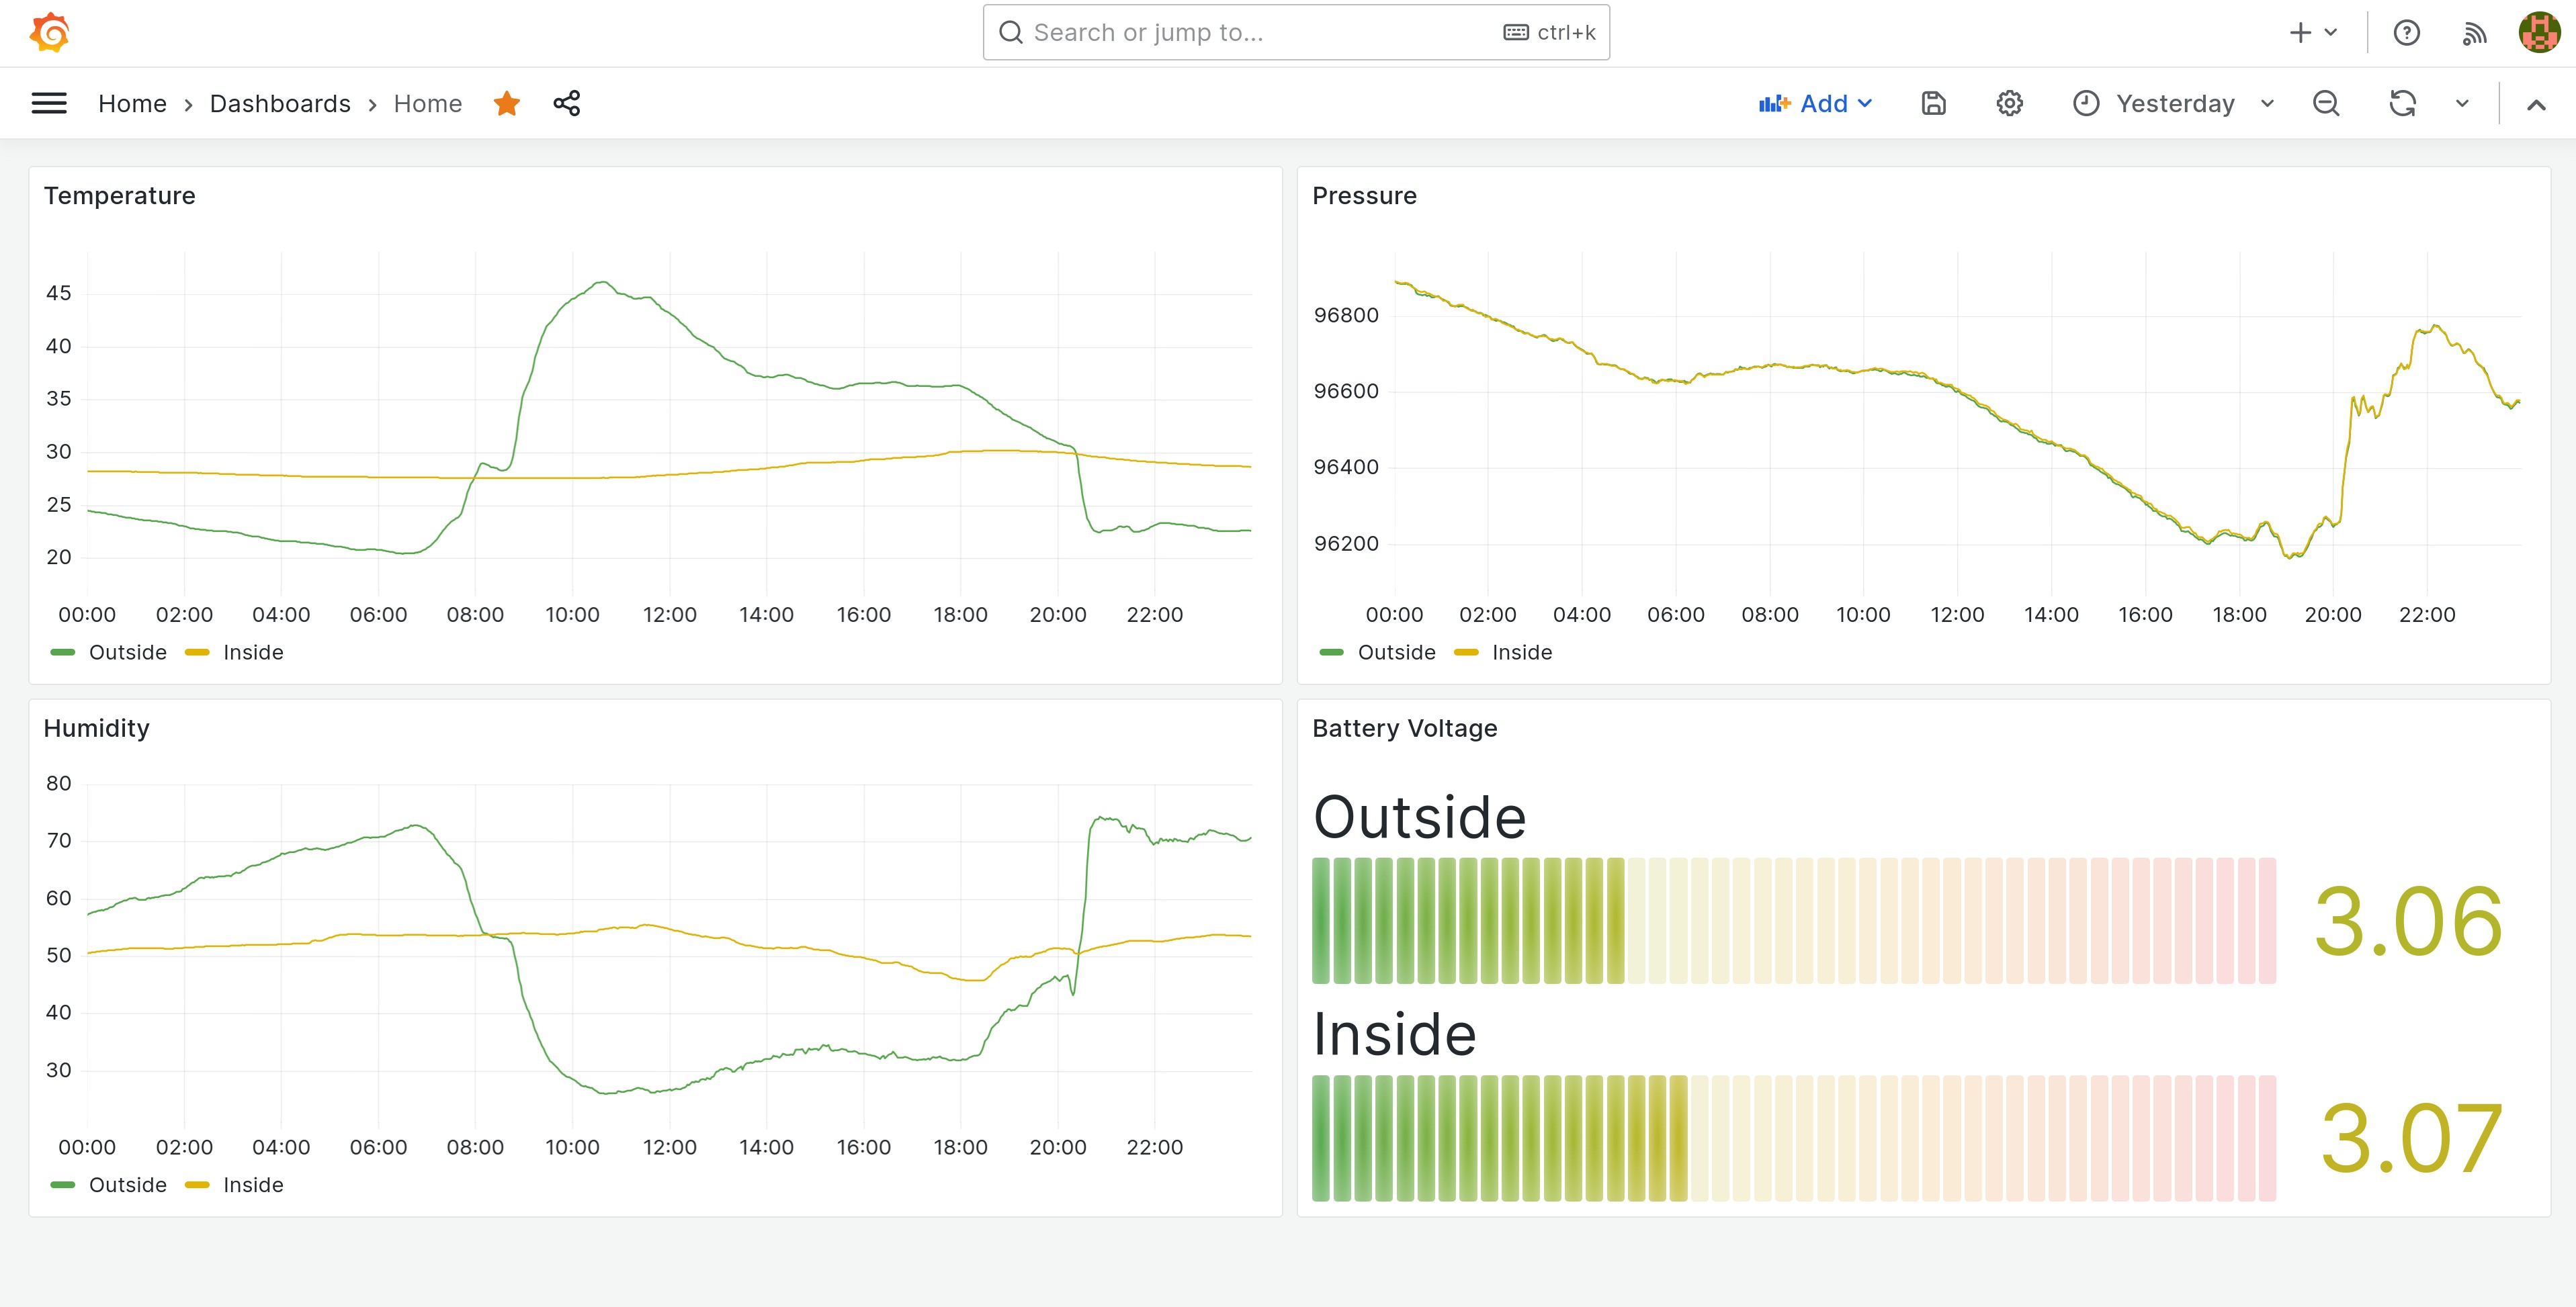Share the dashboard using the share icon
The height and width of the screenshot is (1307, 2576).
(566, 103)
